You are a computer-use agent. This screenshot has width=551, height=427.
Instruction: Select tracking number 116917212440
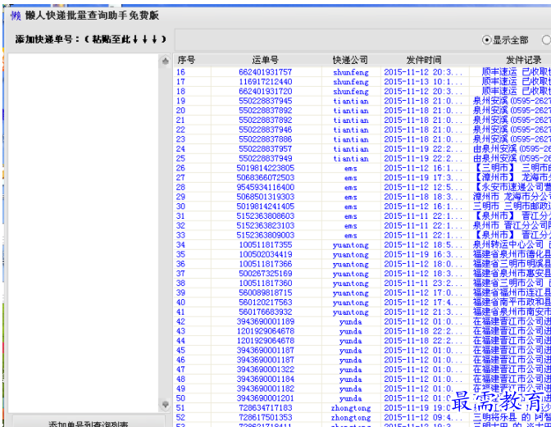(x=266, y=82)
